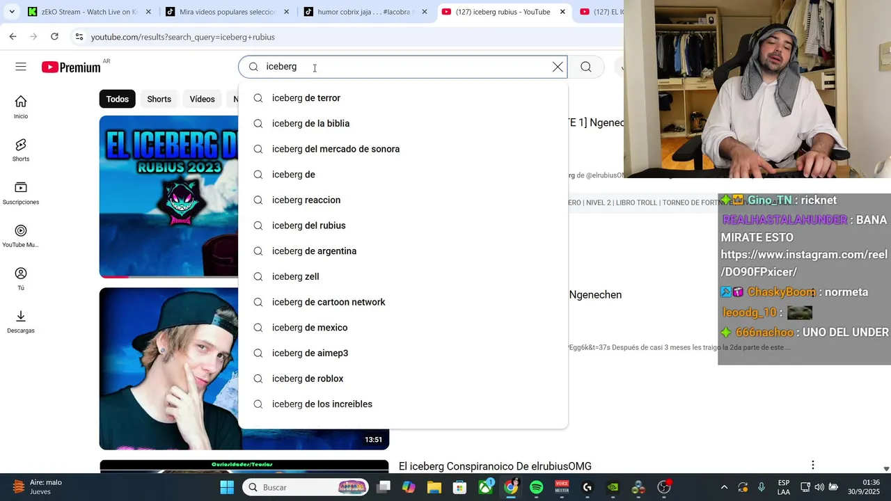This screenshot has width=891, height=501.
Task: Click inside the YouTube search field
Action: coord(404,67)
